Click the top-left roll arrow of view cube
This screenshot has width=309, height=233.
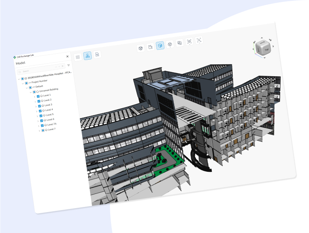coord(254,42)
